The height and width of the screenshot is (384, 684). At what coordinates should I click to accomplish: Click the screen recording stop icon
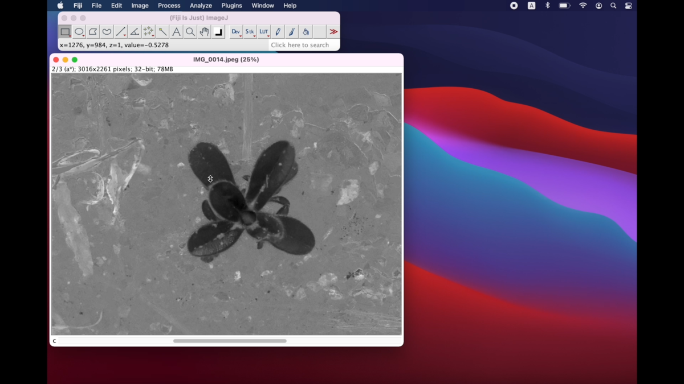(x=514, y=6)
